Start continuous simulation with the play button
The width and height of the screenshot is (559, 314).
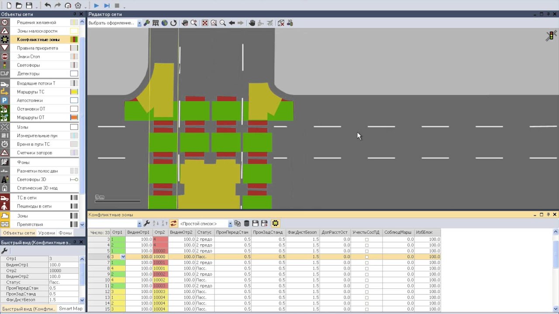(97, 6)
